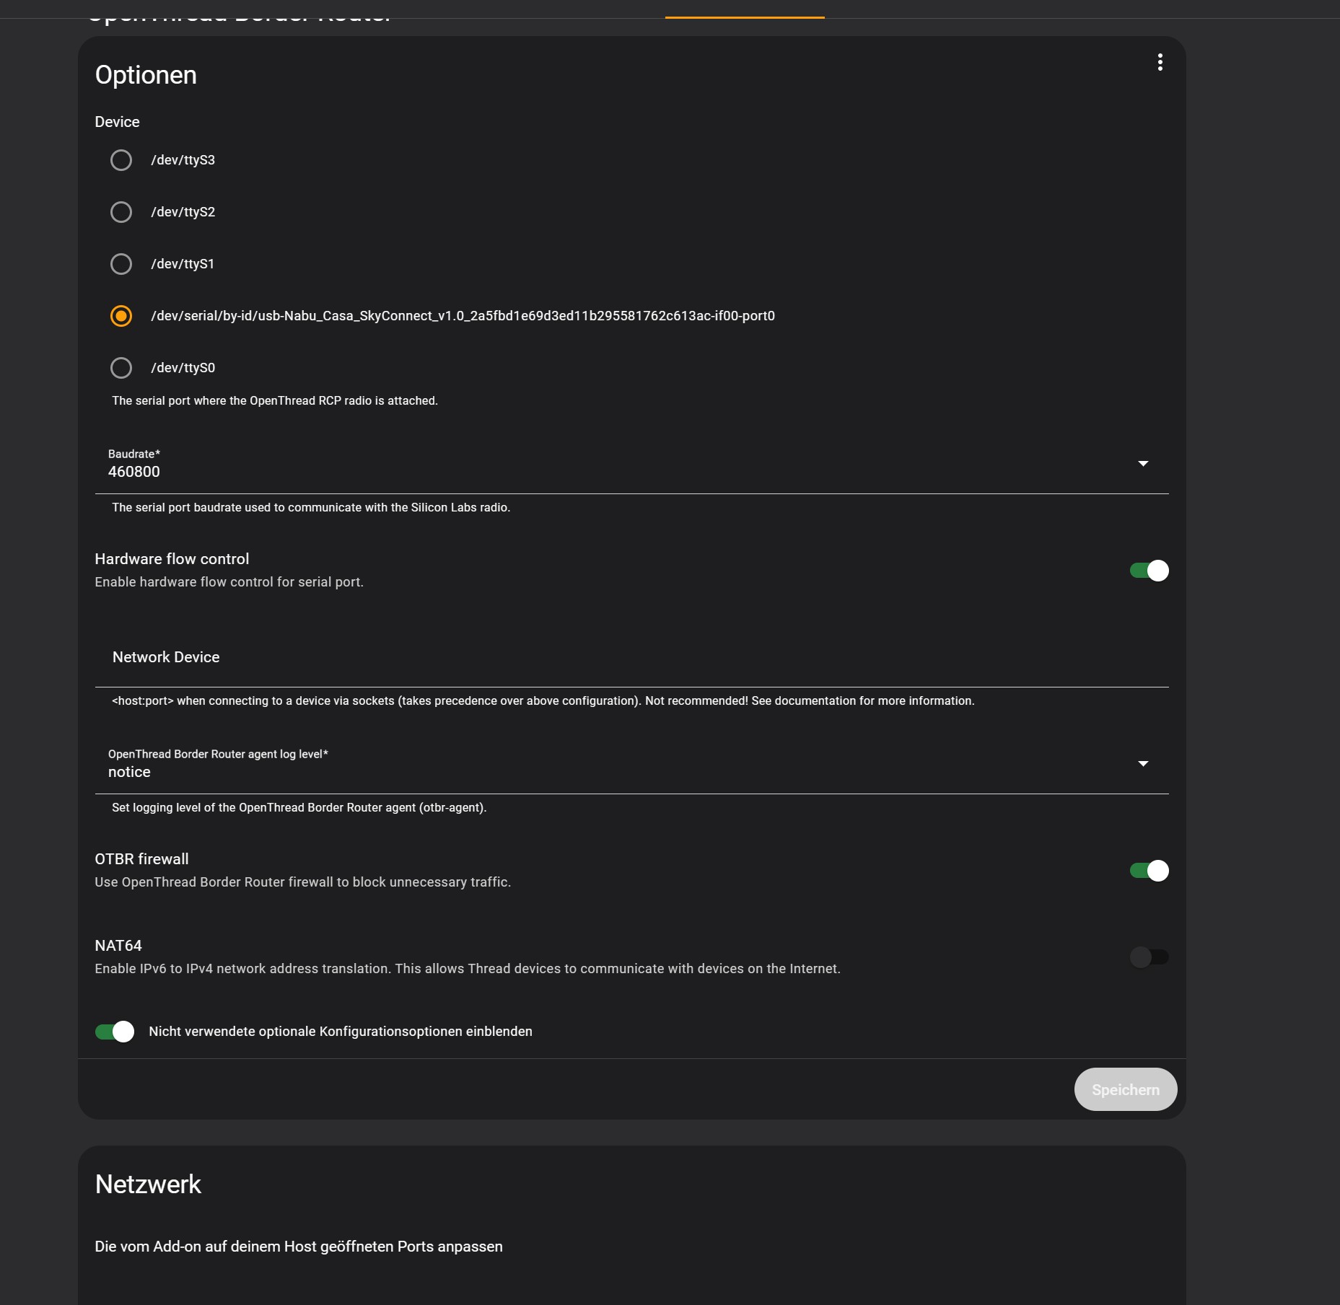
Task: Click the 'OTBR firewall' setting title
Action: point(141,859)
